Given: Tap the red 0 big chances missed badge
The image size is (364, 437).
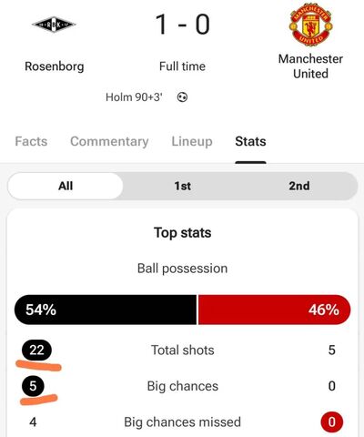Looking at the screenshot, I should pos(332,422).
